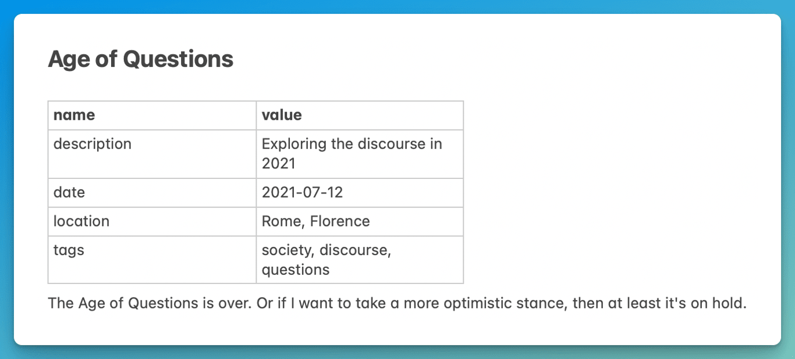Click the "2021-07-12" date value
The height and width of the screenshot is (359, 795).
pyautogui.click(x=302, y=192)
